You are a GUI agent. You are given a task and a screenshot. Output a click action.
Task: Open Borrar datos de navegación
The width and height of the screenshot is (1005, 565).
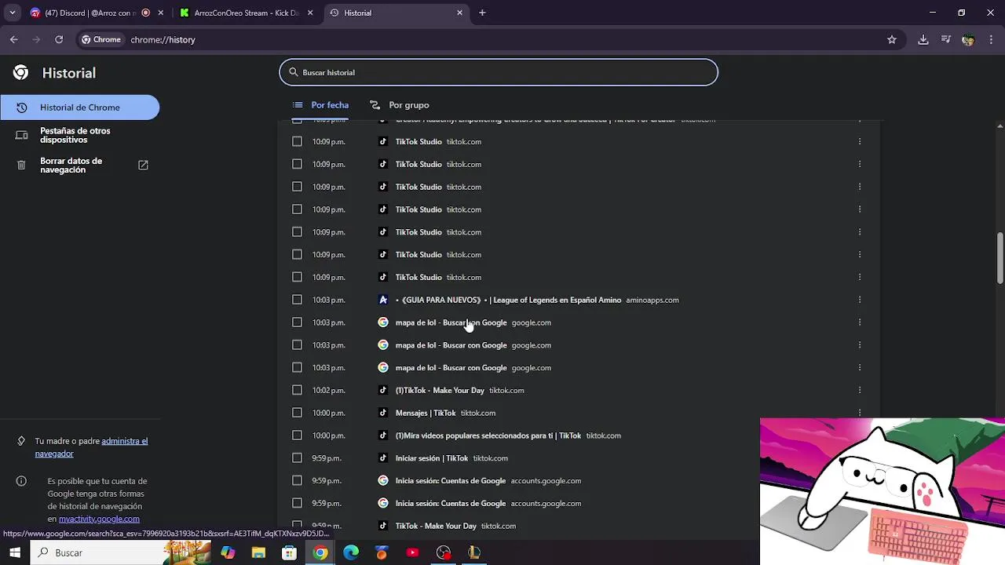pyautogui.click(x=79, y=166)
